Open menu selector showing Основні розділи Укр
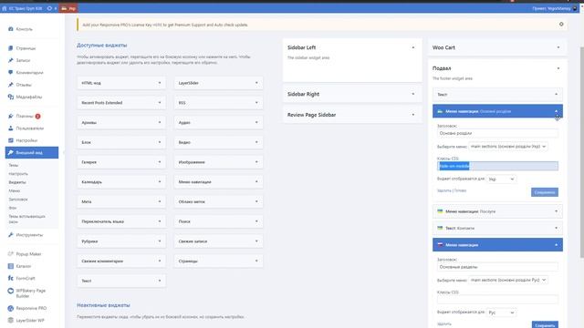The width and height of the screenshot is (584, 328). click(508, 147)
